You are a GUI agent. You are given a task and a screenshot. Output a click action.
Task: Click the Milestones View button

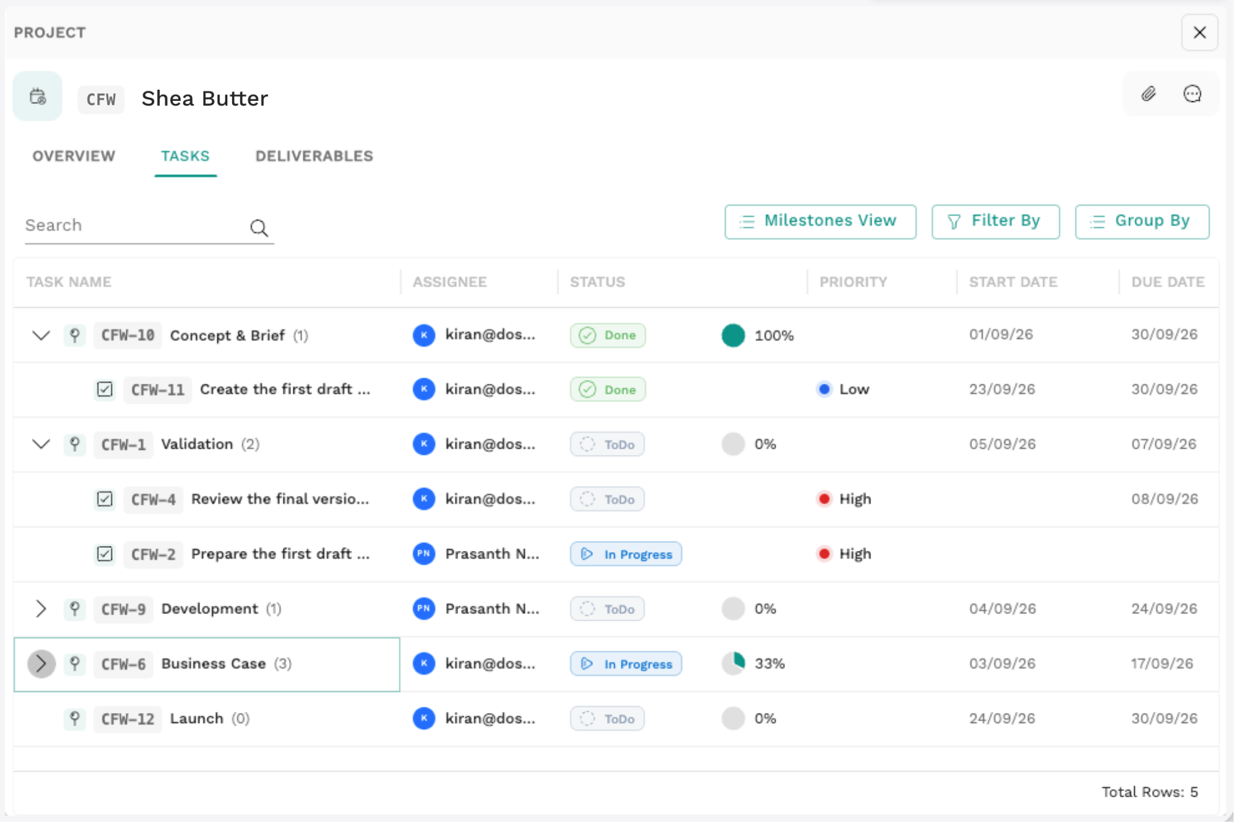tap(820, 222)
